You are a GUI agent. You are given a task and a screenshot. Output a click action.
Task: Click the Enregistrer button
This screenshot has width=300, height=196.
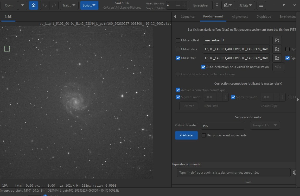(x=201, y=5)
